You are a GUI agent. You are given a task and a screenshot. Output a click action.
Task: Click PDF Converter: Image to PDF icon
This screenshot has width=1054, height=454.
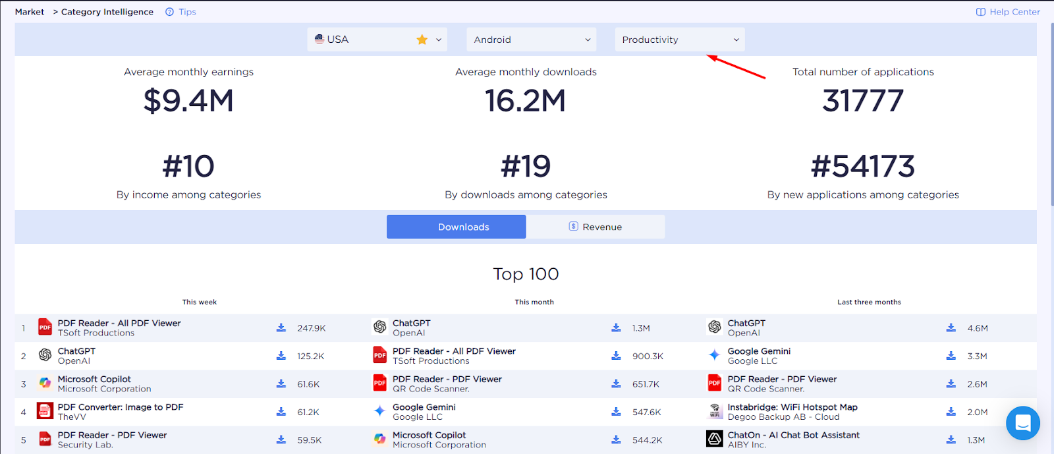pyautogui.click(x=45, y=411)
